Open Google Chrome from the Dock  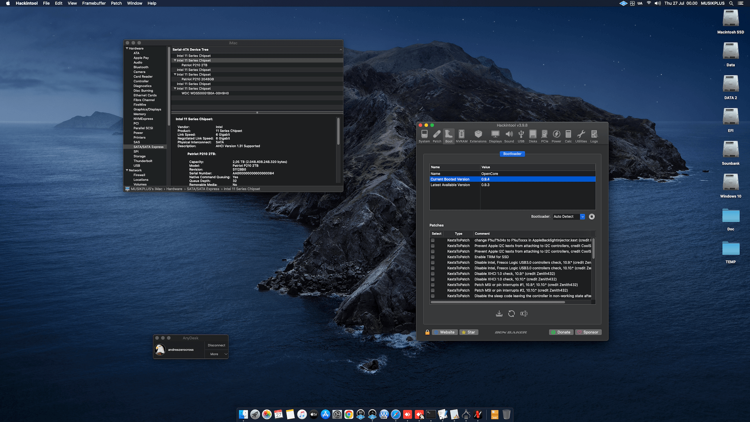point(349,414)
